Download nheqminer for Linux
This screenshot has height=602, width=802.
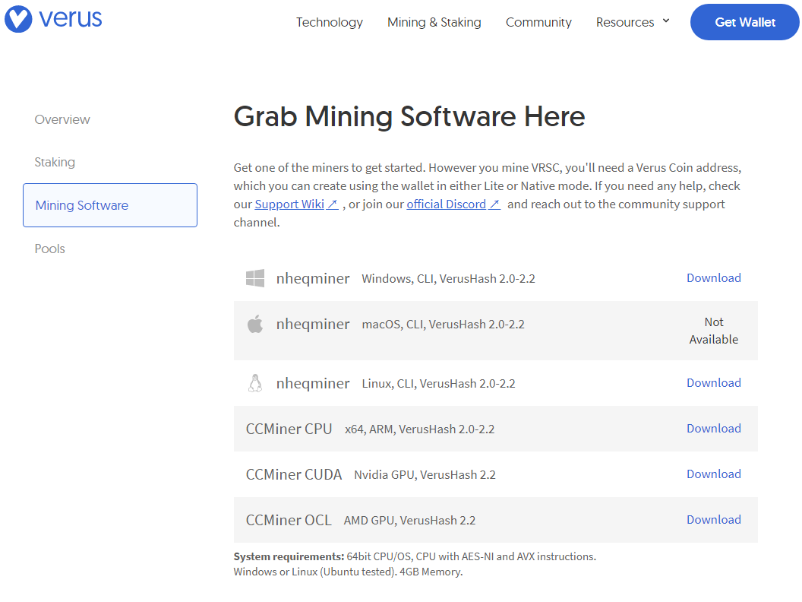[713, 383]
